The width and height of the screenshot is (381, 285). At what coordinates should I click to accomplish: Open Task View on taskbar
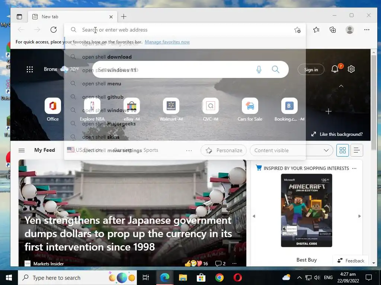click(146, 278)
